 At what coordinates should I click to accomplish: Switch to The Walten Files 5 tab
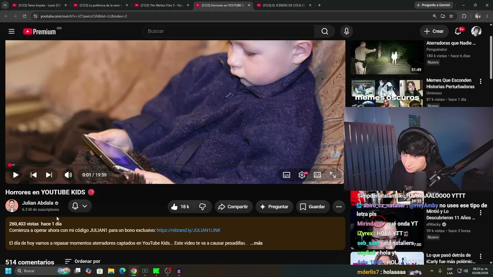pos(161,5)
